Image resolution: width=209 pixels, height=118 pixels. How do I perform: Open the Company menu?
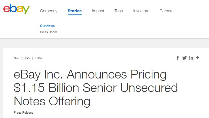pos(49,11)
